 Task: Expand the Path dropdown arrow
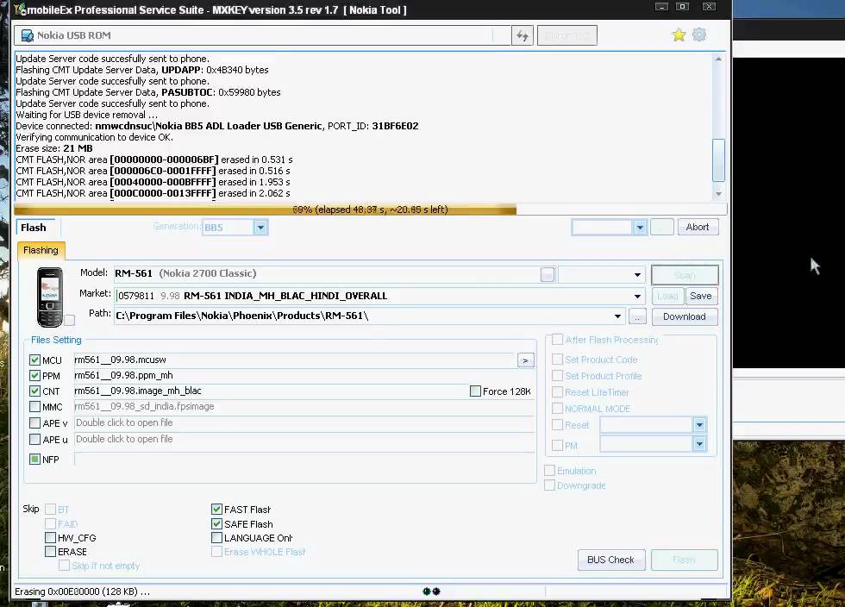click(617, 316)
